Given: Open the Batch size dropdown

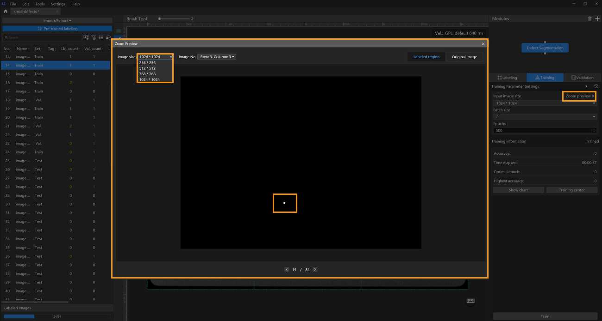Looking at the screenshot, I should (545, 117).
